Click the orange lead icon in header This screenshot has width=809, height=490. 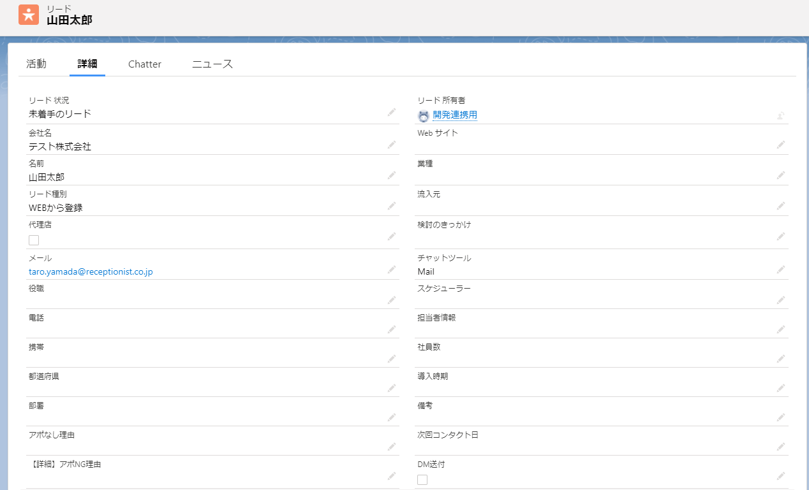pyautogui.click(x=29, y=15)
